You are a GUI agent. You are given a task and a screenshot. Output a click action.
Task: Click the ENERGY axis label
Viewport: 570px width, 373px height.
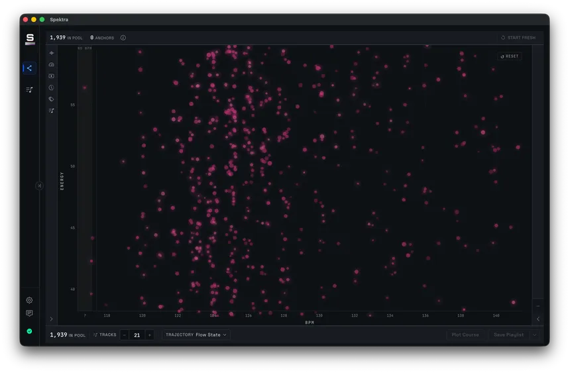pyautogui.click(x=62, y=181)
